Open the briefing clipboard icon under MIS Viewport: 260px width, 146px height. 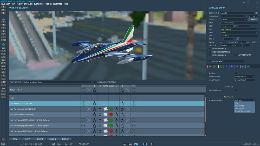click(x=3, y=22)
